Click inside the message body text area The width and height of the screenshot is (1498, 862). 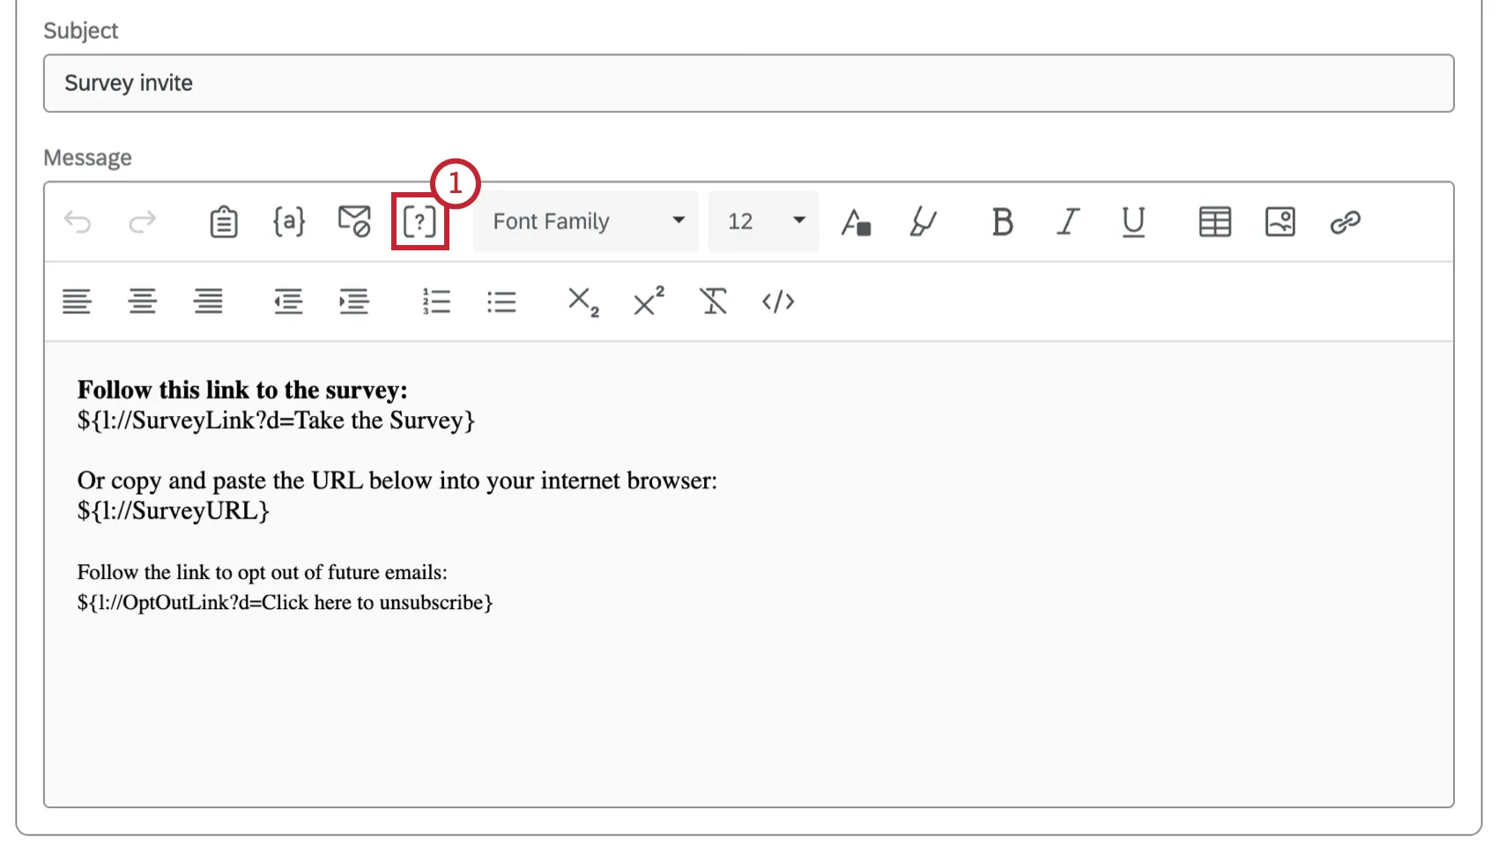click(x=749, y=574)
